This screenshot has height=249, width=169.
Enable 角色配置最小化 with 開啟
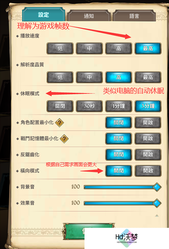(x=148, y=123)
